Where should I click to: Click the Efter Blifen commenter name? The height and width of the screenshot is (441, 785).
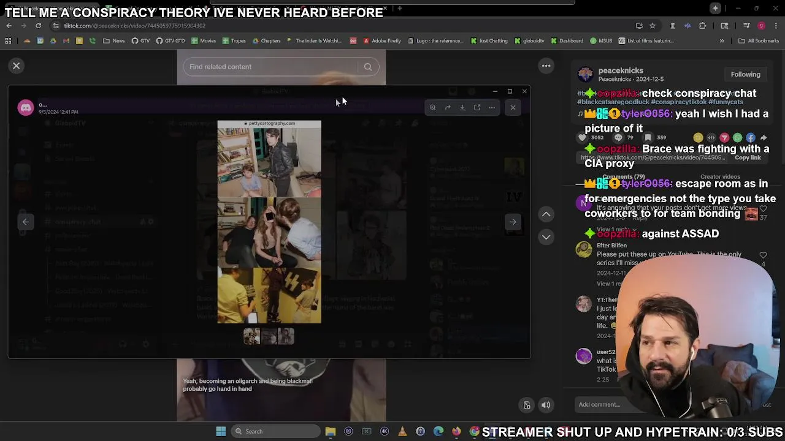click(x=611, y=246)
